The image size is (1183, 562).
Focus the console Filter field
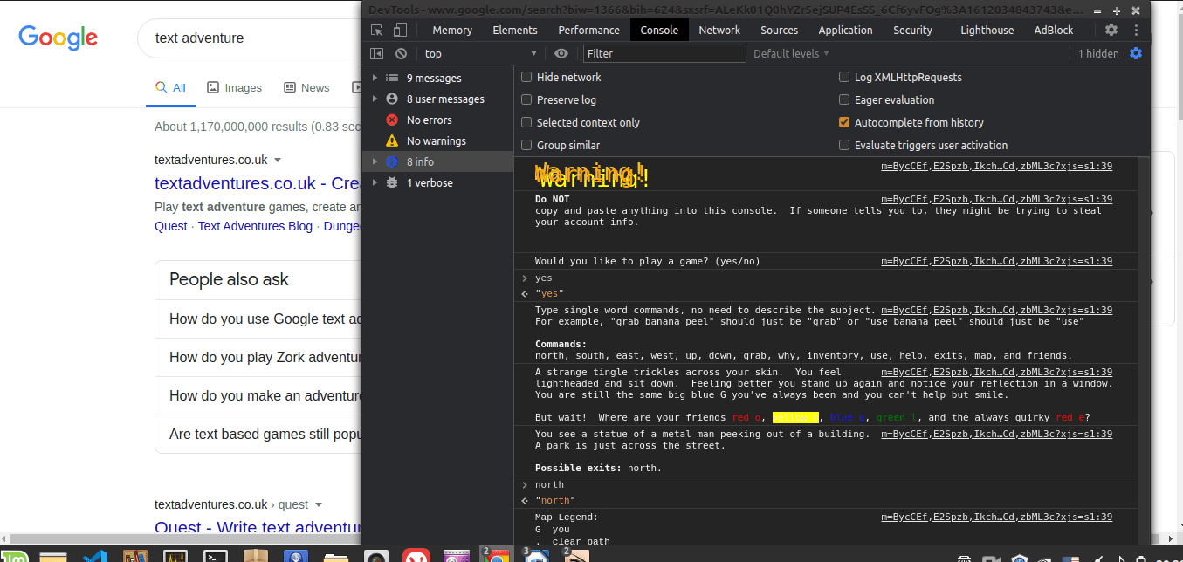click(664, 53)
